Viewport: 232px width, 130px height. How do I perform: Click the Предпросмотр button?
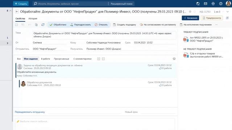click(x=212, y=18)
